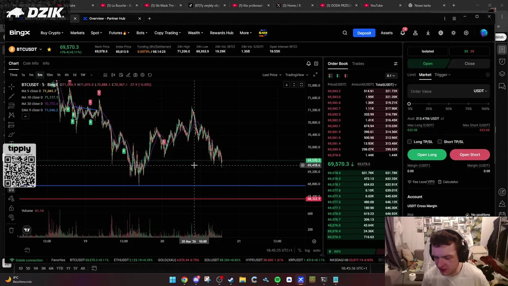Open the chart layout icon next to alert bell

316,64
